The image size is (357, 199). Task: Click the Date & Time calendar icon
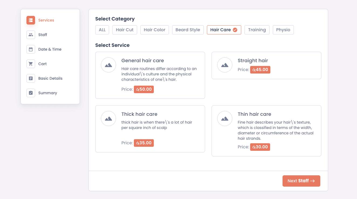(31, 49)
